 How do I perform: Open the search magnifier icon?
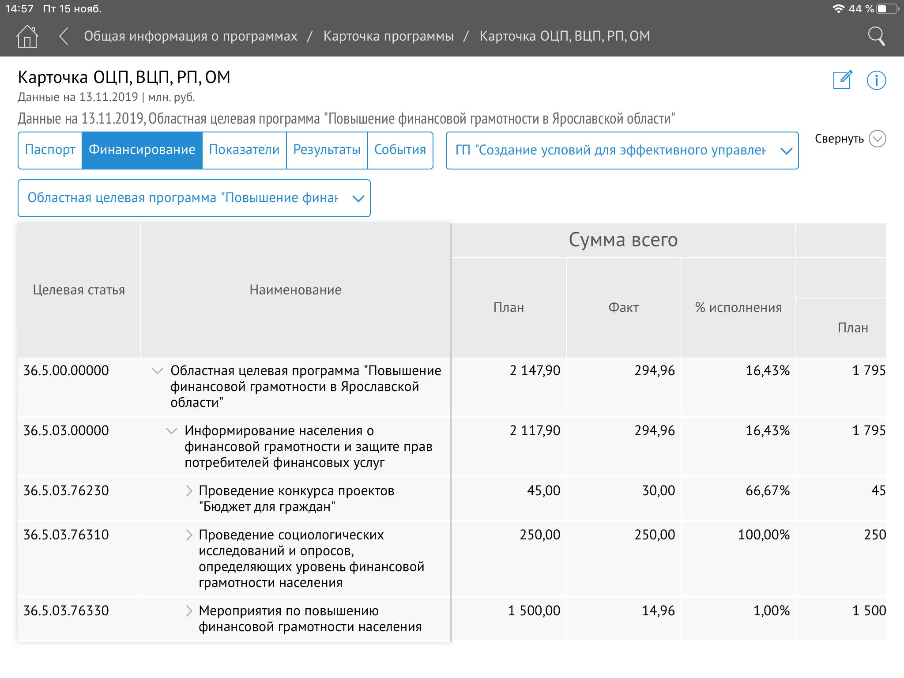click(x=876, y=36)
